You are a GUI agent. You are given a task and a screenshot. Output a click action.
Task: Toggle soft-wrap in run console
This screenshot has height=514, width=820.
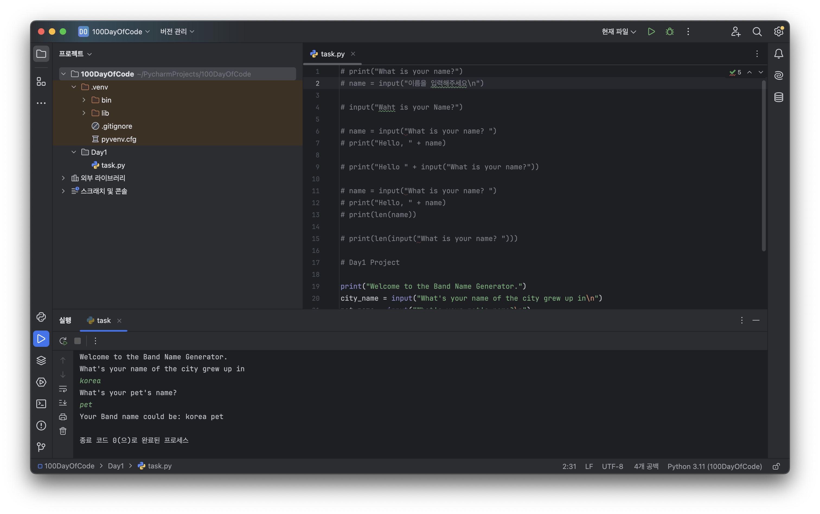click(63, 389)
